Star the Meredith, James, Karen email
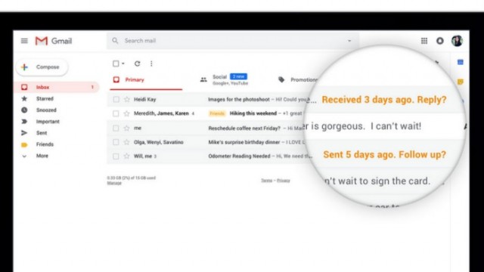484x272 pixels. (x=126, y=113)
